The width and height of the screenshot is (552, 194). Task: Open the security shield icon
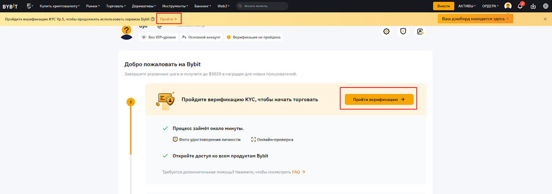(403, 31)
